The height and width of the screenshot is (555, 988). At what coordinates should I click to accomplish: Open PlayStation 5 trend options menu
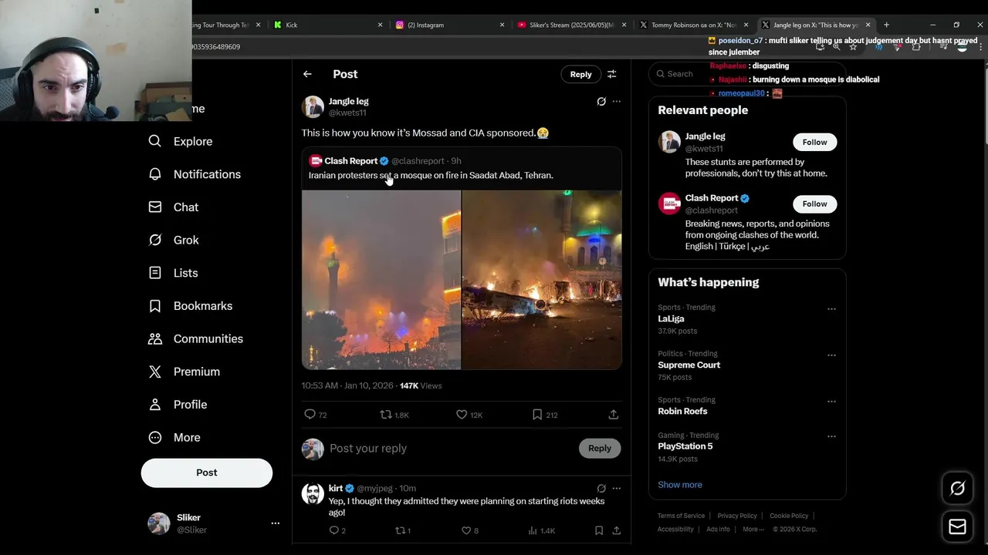(831, 436)
